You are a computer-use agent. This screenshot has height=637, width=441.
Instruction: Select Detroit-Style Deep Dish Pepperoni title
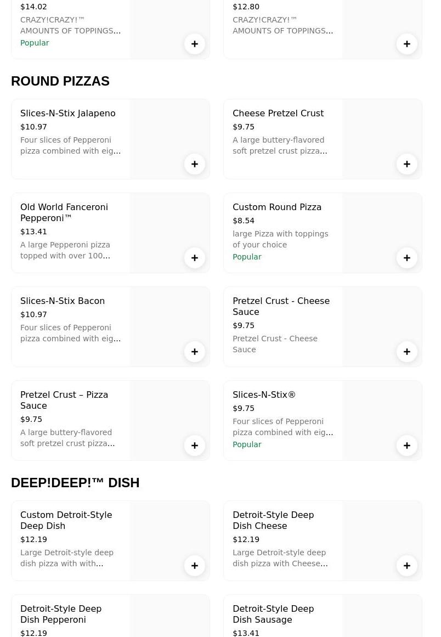coord(61,614)
